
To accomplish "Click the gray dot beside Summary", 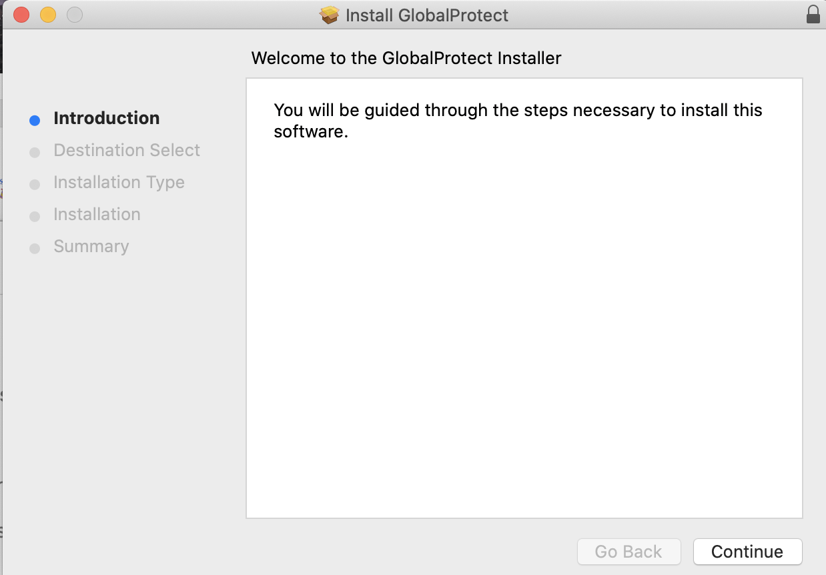I will click(x=35, y=248).
